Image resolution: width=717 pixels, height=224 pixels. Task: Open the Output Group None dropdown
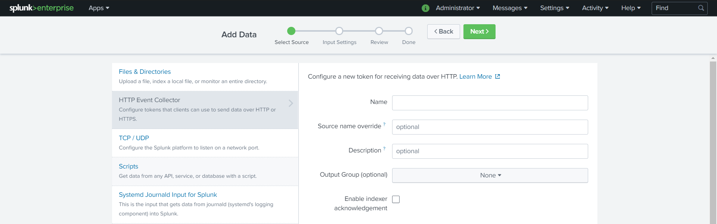point(490,175)
